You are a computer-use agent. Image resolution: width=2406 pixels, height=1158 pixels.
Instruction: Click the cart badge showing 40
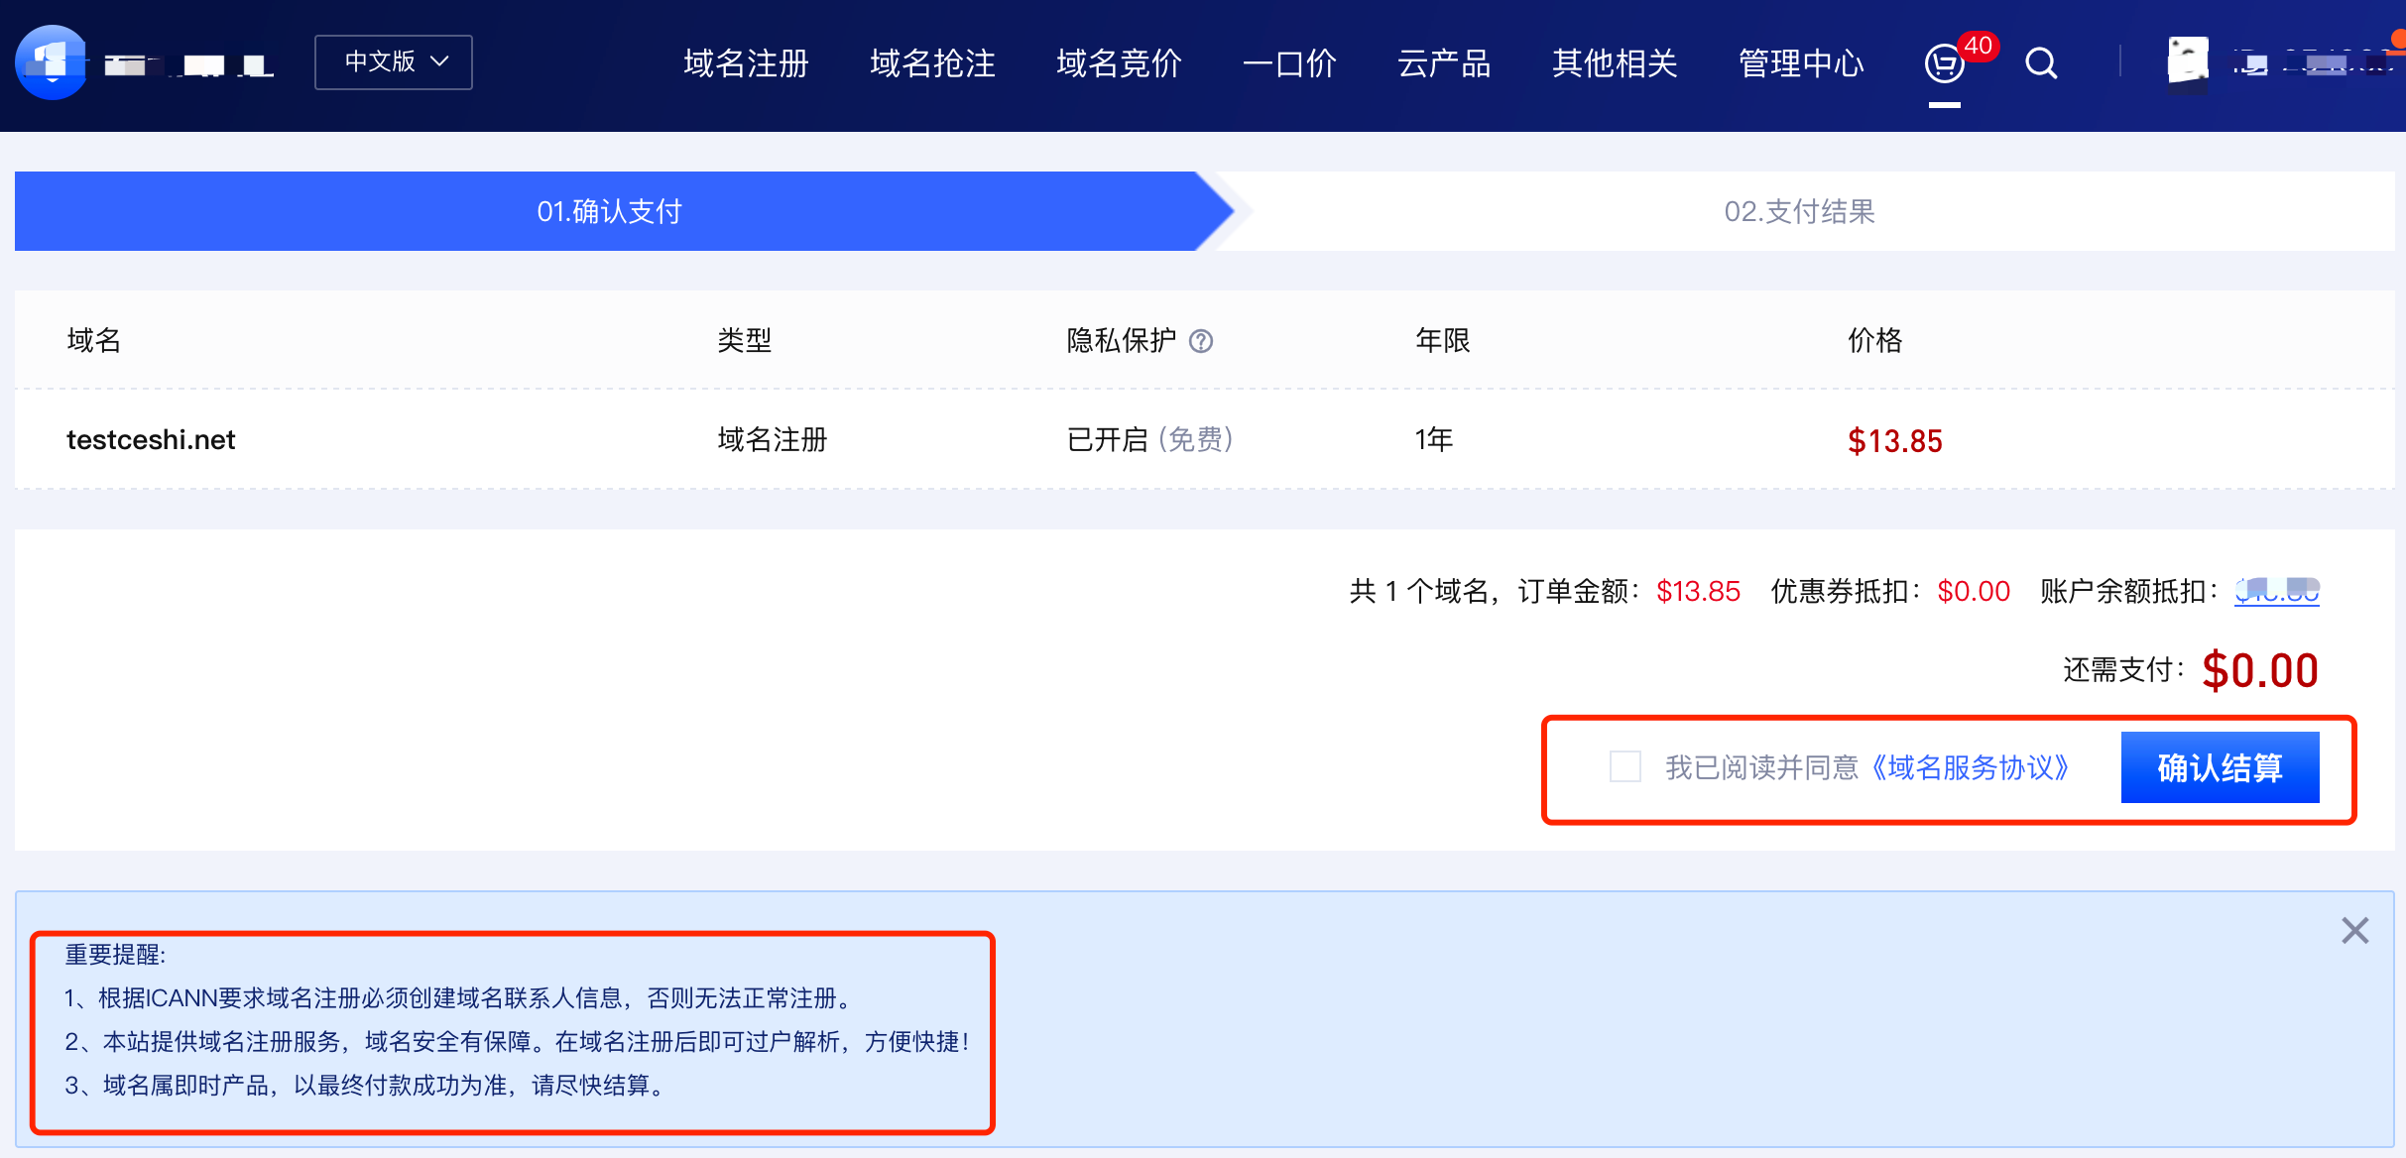click(1978, 46)
